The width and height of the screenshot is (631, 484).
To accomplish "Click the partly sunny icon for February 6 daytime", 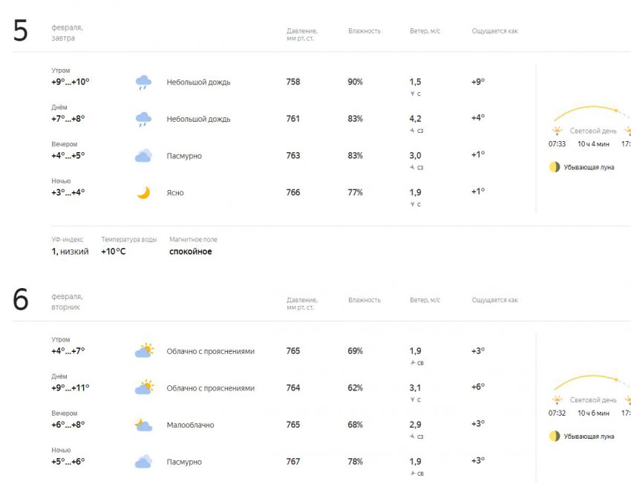I will [x=144, y=388].
